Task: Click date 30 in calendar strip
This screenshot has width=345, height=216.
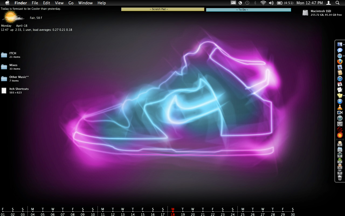Action: [293, 214]
